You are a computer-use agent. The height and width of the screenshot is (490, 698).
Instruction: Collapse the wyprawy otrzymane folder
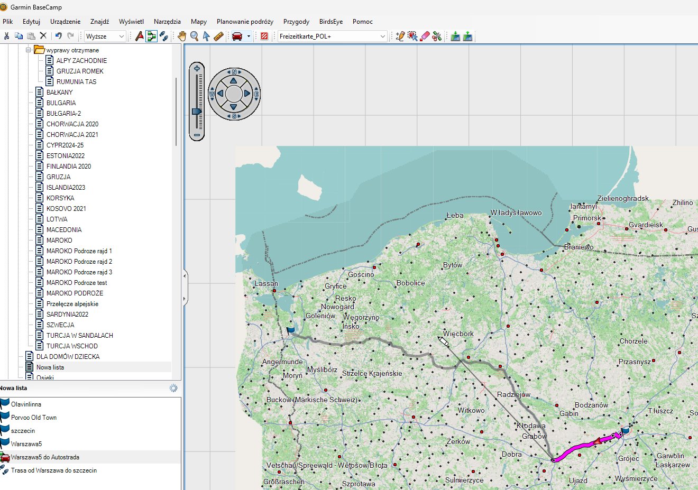tap(29, 50)
